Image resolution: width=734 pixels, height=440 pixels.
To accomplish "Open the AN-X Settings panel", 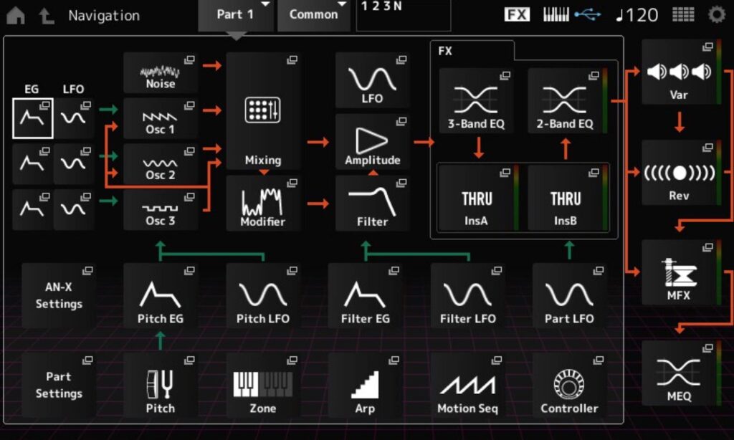I will point(58,294).
